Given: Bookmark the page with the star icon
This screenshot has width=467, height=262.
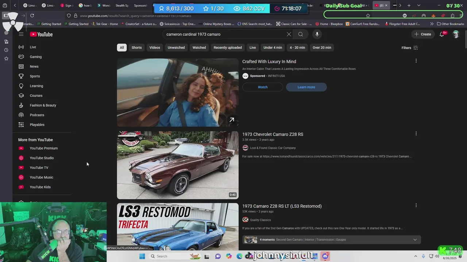Looking at the screenshot, I should pos(368,16).
